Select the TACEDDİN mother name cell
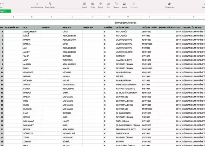Viewport: 205px width, 146px height. click(x=72, y=60)
